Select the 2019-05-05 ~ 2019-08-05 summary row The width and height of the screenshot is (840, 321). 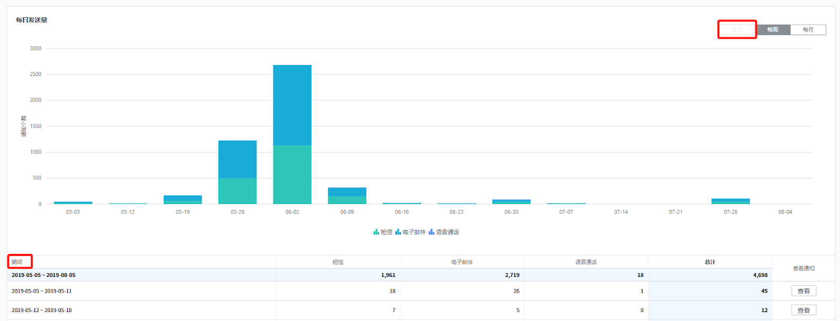[142, 275]
